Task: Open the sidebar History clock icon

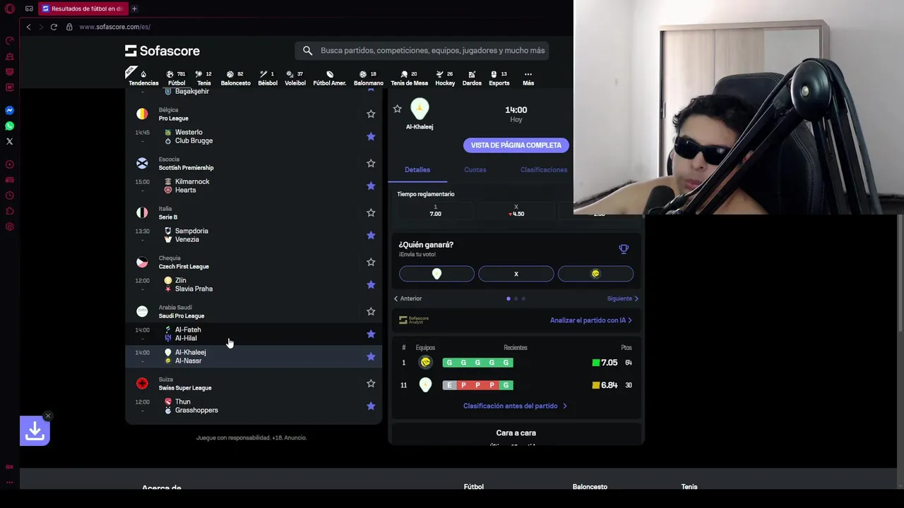Action: tap(9, 195)
